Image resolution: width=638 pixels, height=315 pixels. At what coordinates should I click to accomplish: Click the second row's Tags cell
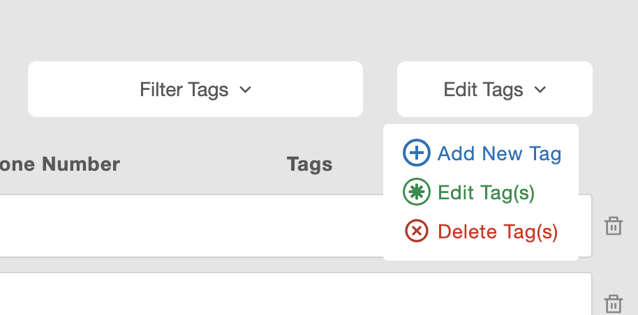pyautogui.click(x=309, y=296)
